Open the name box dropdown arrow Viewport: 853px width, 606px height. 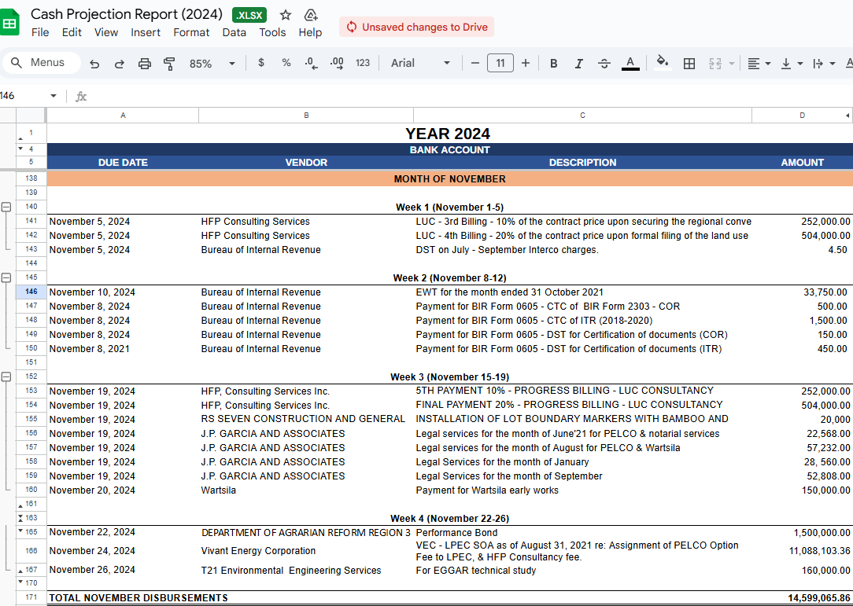pos(54,96)
